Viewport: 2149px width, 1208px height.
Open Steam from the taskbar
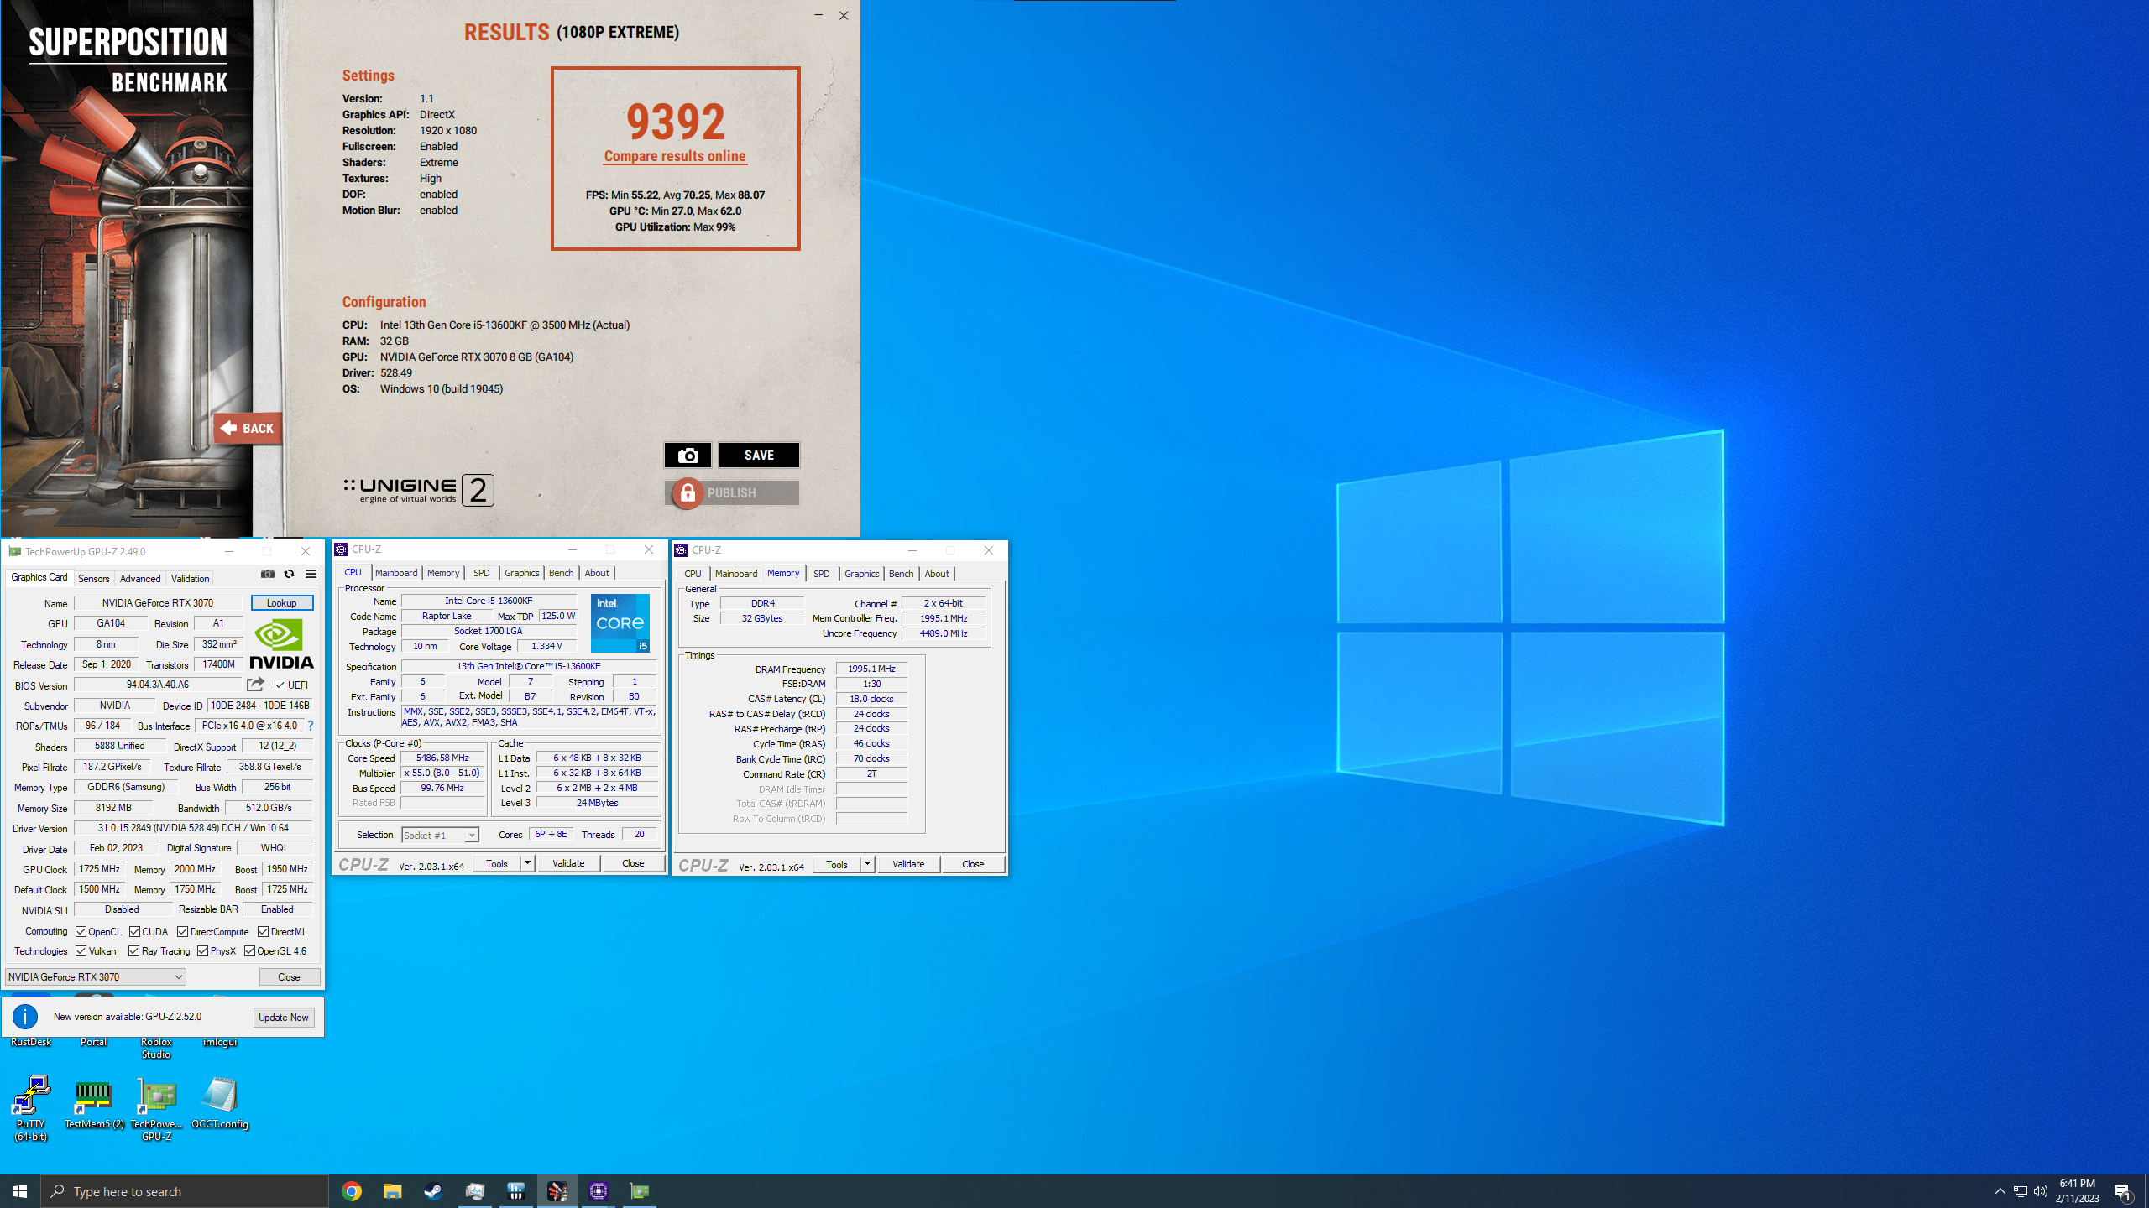click(x=434, y=1191)
